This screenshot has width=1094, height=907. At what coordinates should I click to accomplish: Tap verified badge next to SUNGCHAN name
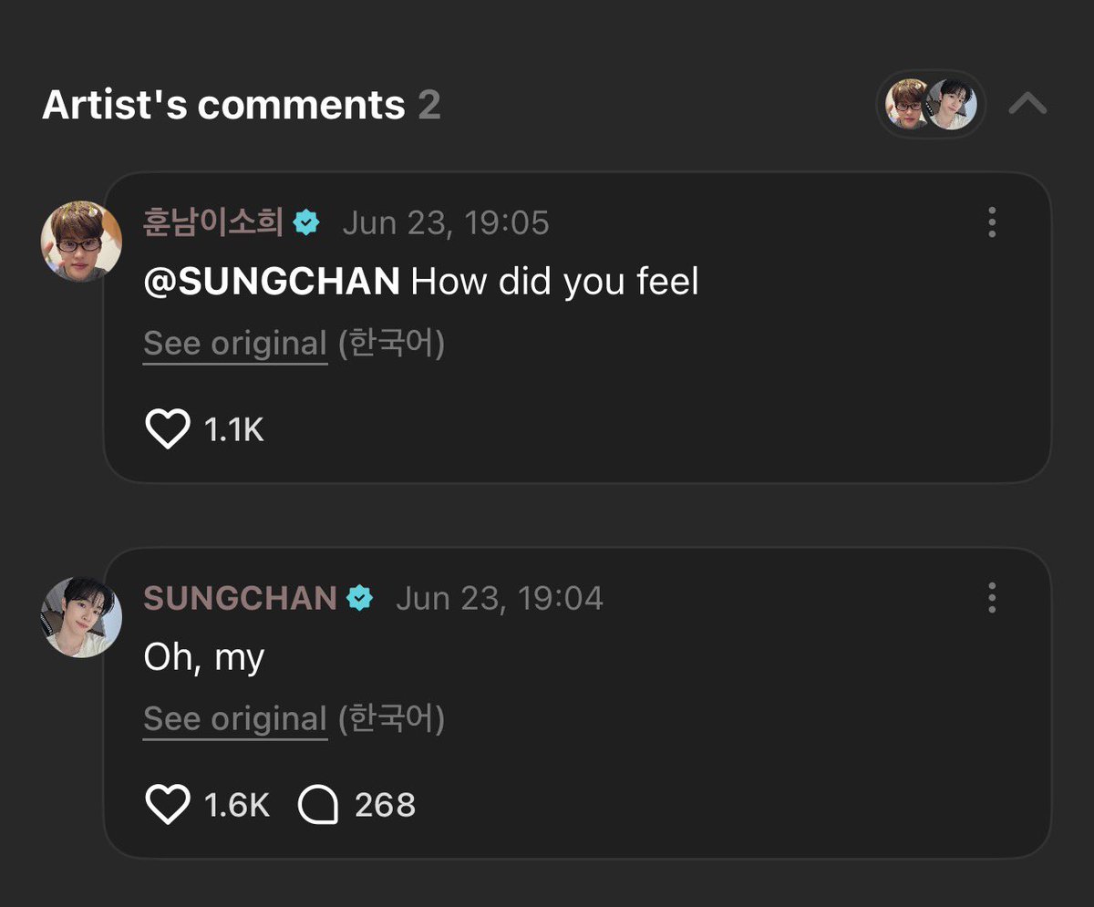pos(360,598)
